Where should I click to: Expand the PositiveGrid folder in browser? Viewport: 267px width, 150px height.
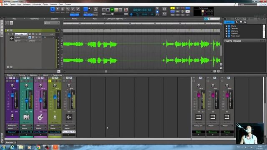coord(226,36)
